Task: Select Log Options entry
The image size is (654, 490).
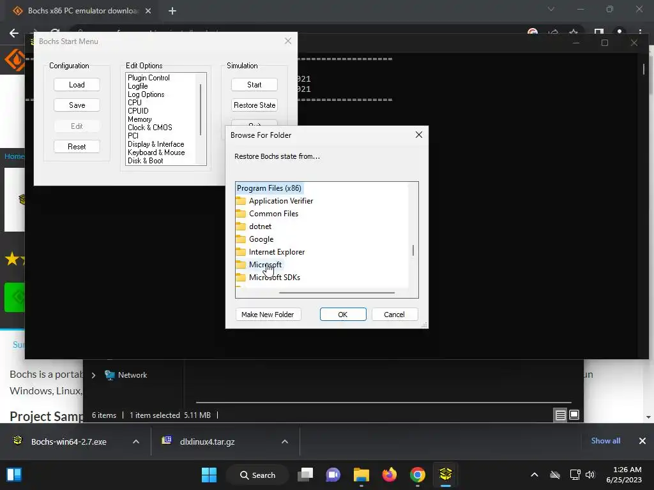Action: [x=146, y=94]
